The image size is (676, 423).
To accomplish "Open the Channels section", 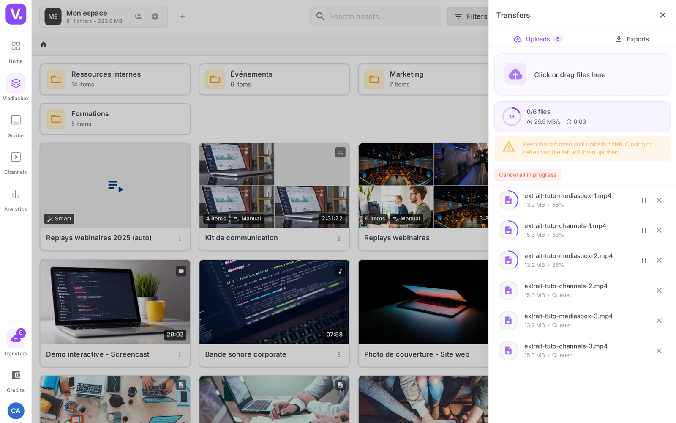I will (16, 163).
